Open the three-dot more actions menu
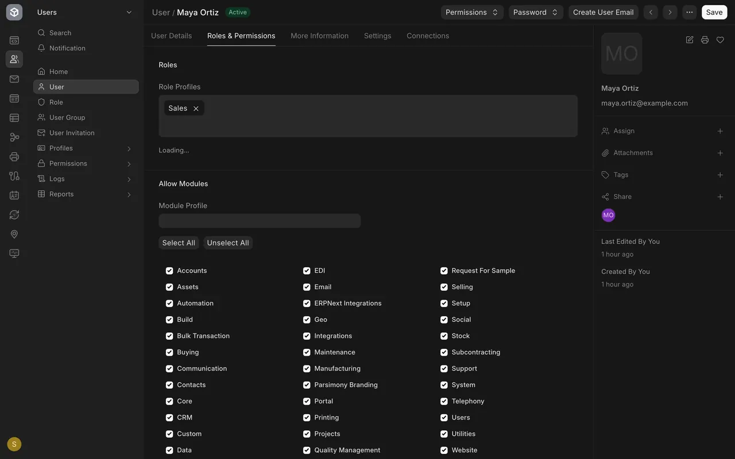The image size is (735, 459). point(689,12)
